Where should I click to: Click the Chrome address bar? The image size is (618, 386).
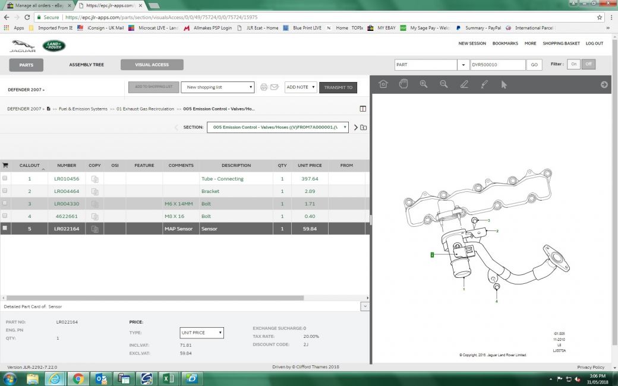(316, 17)
